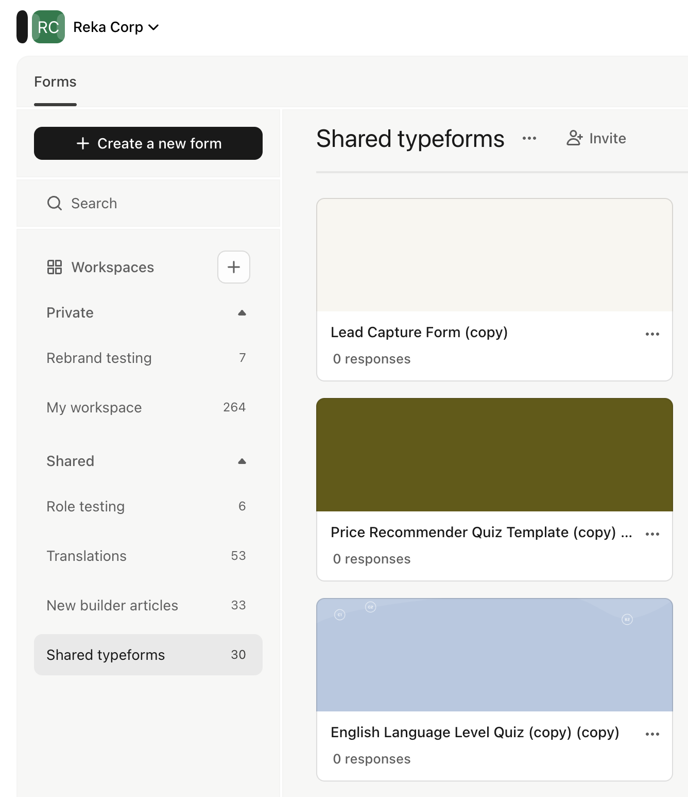
Task: Open the New builder articles workspace
Action: (x=148, y=605)
